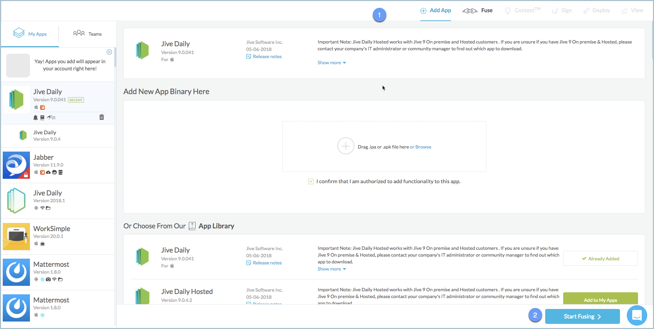
Task: Delete Jive Daily 9.0.041 with trash icon
Action: coord(102,117)
